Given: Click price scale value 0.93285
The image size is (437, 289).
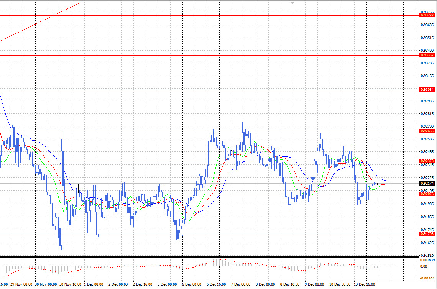Looking at the screenshot, I should 427,63.
